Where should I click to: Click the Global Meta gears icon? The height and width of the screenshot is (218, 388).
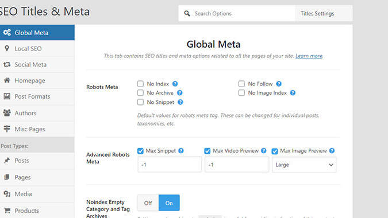(x=7, y=32)
